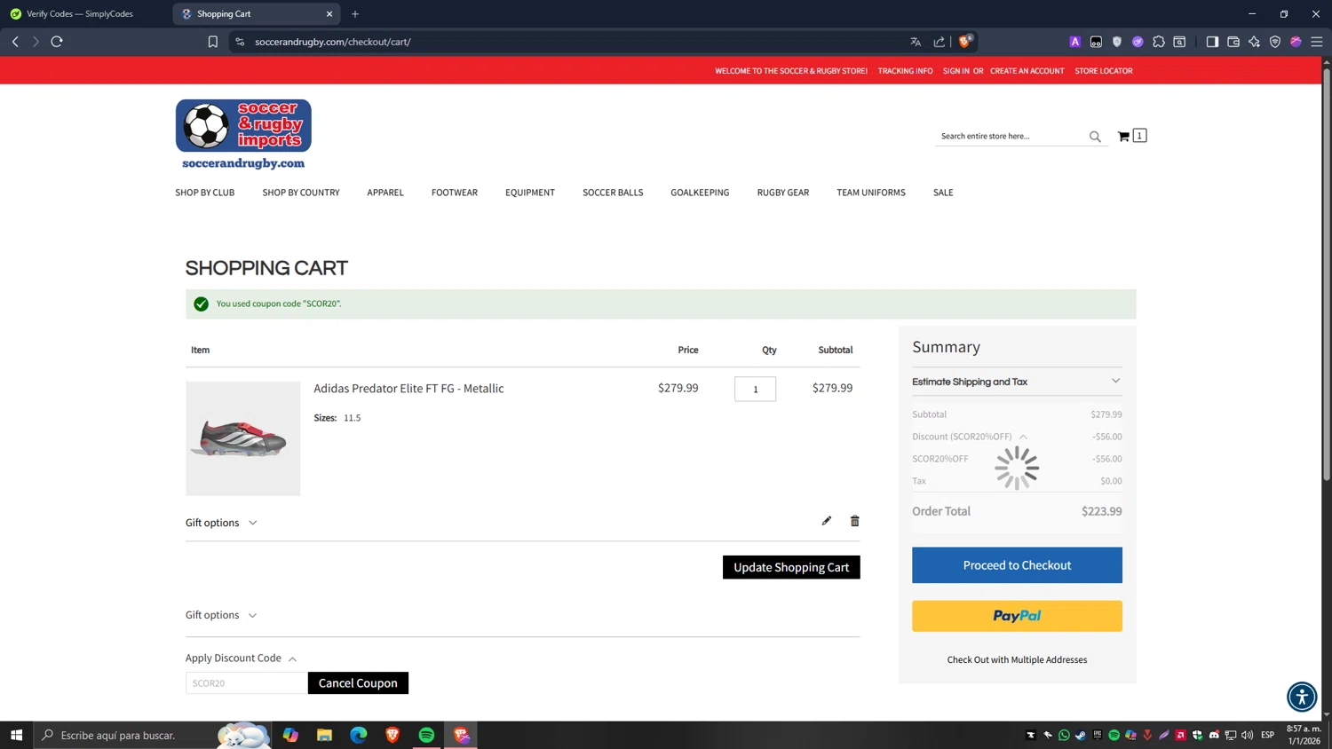Open the Brave Wallet icon
Screen dimensions: 1332x749
point(1233,42)
